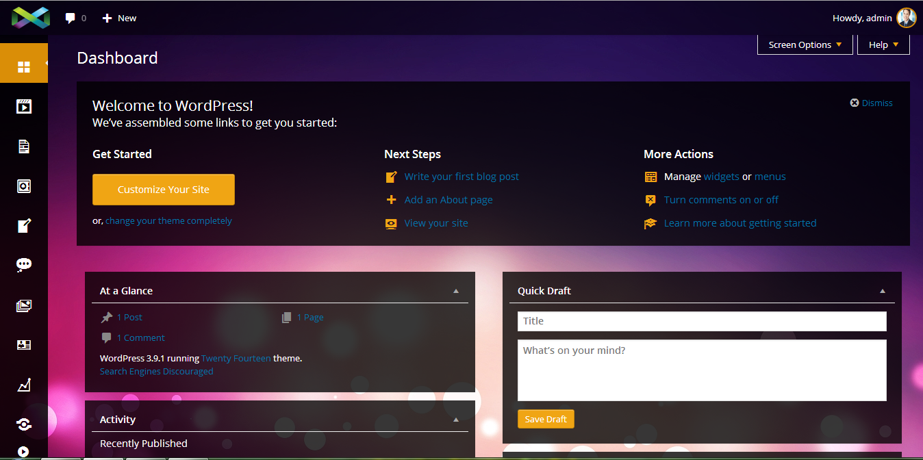This screenshot has height=460, width=923.
Task: Click the Customize Your Site button
Action: [x=164, y=190]
